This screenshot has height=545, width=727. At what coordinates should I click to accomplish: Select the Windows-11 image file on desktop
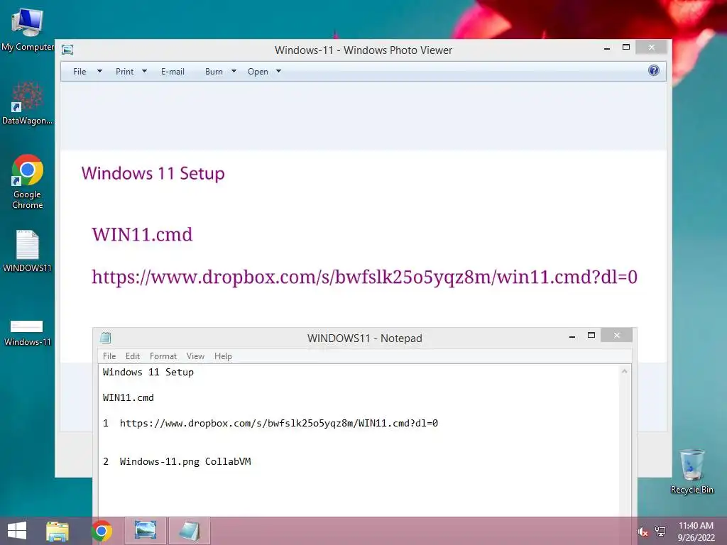point(28,333)
